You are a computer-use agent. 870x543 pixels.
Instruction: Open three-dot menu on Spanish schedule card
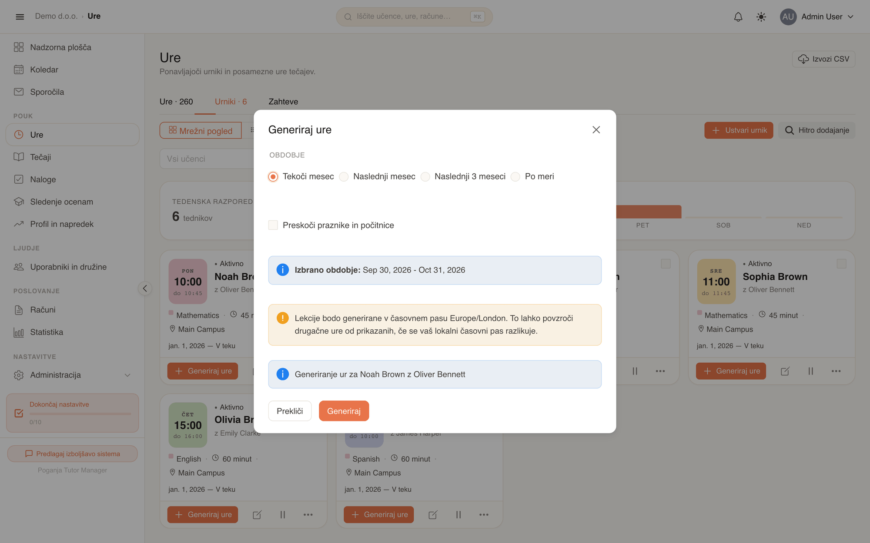point(484,515)
